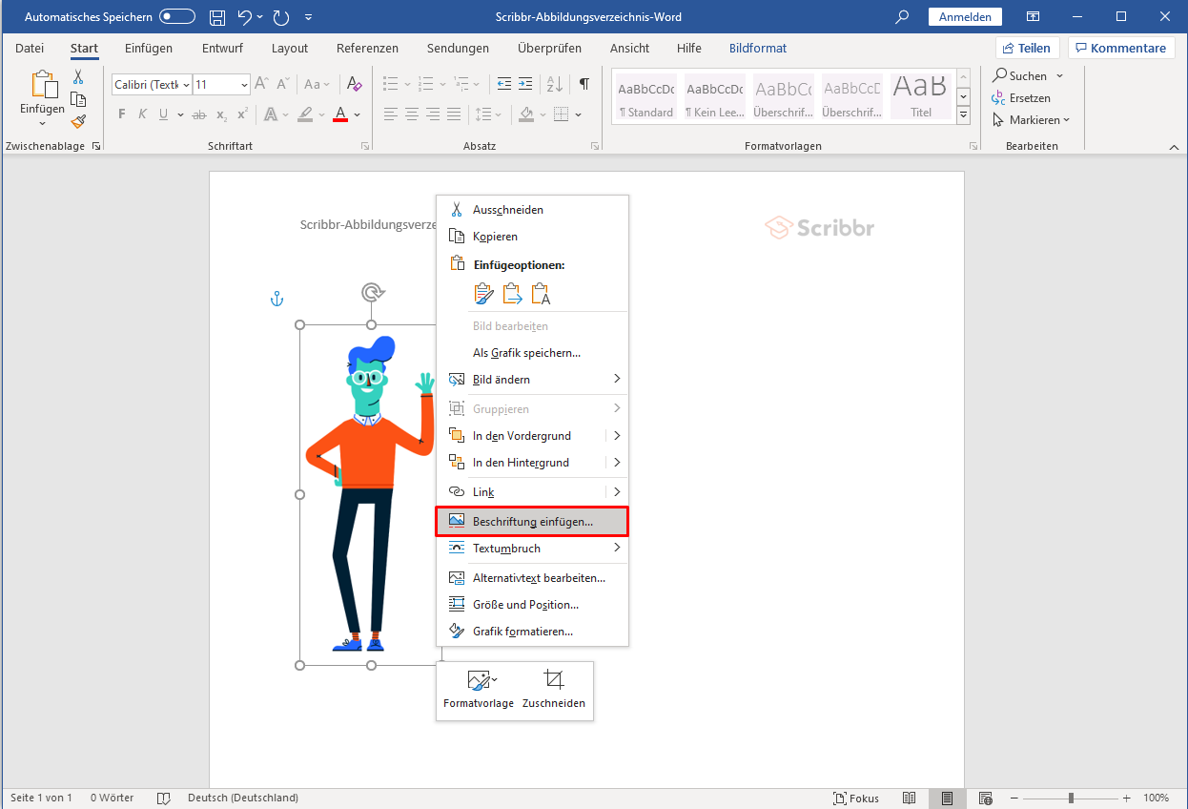The width and height of the screenshot is (1188, 809).
Task: Open the font size dropdown
Action: (244, 85)
